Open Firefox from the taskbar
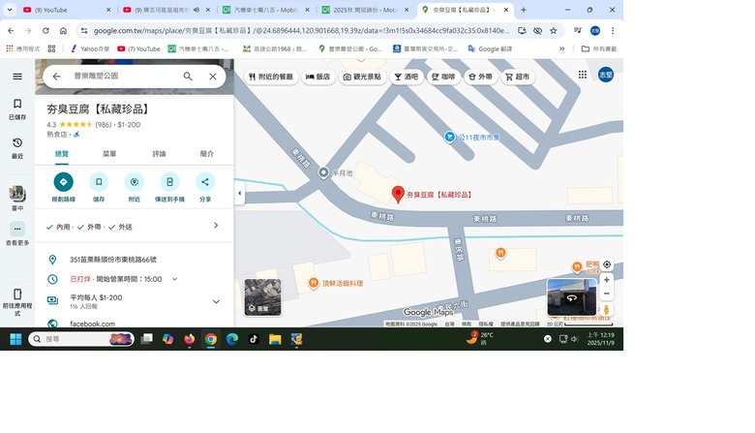Image resolution: width=755 pixels, height=433 pixels. click(189, 339)
